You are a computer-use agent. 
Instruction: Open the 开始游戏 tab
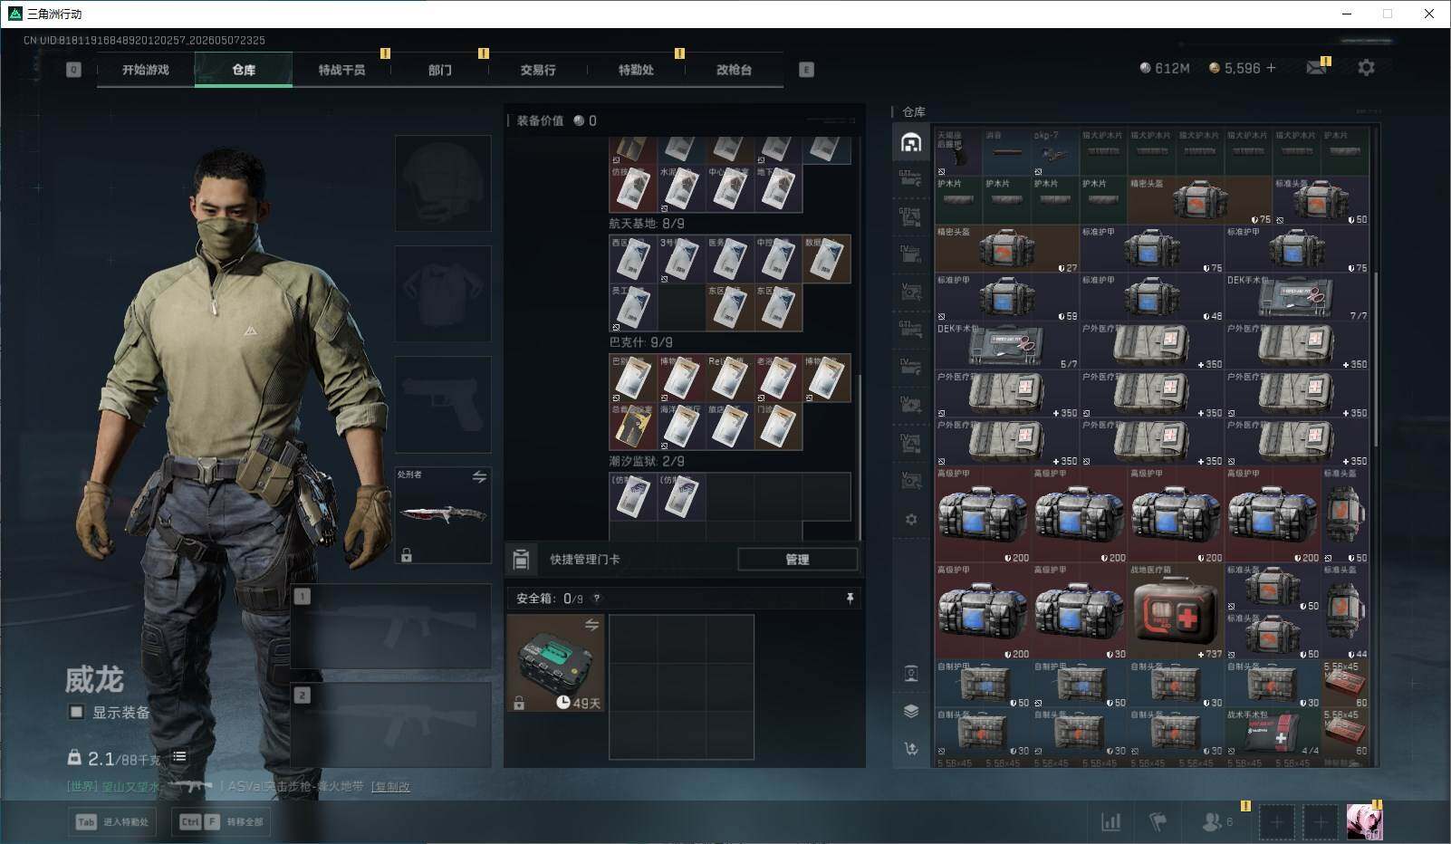[x=146, y=70]
